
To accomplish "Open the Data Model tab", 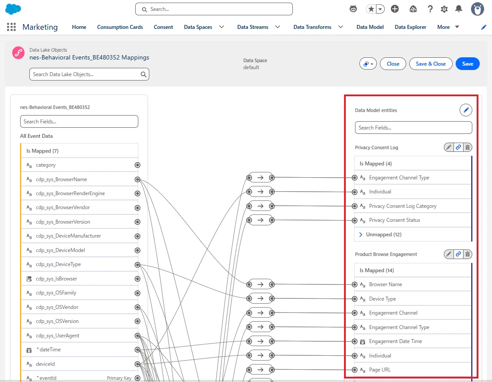I will 370,27.
